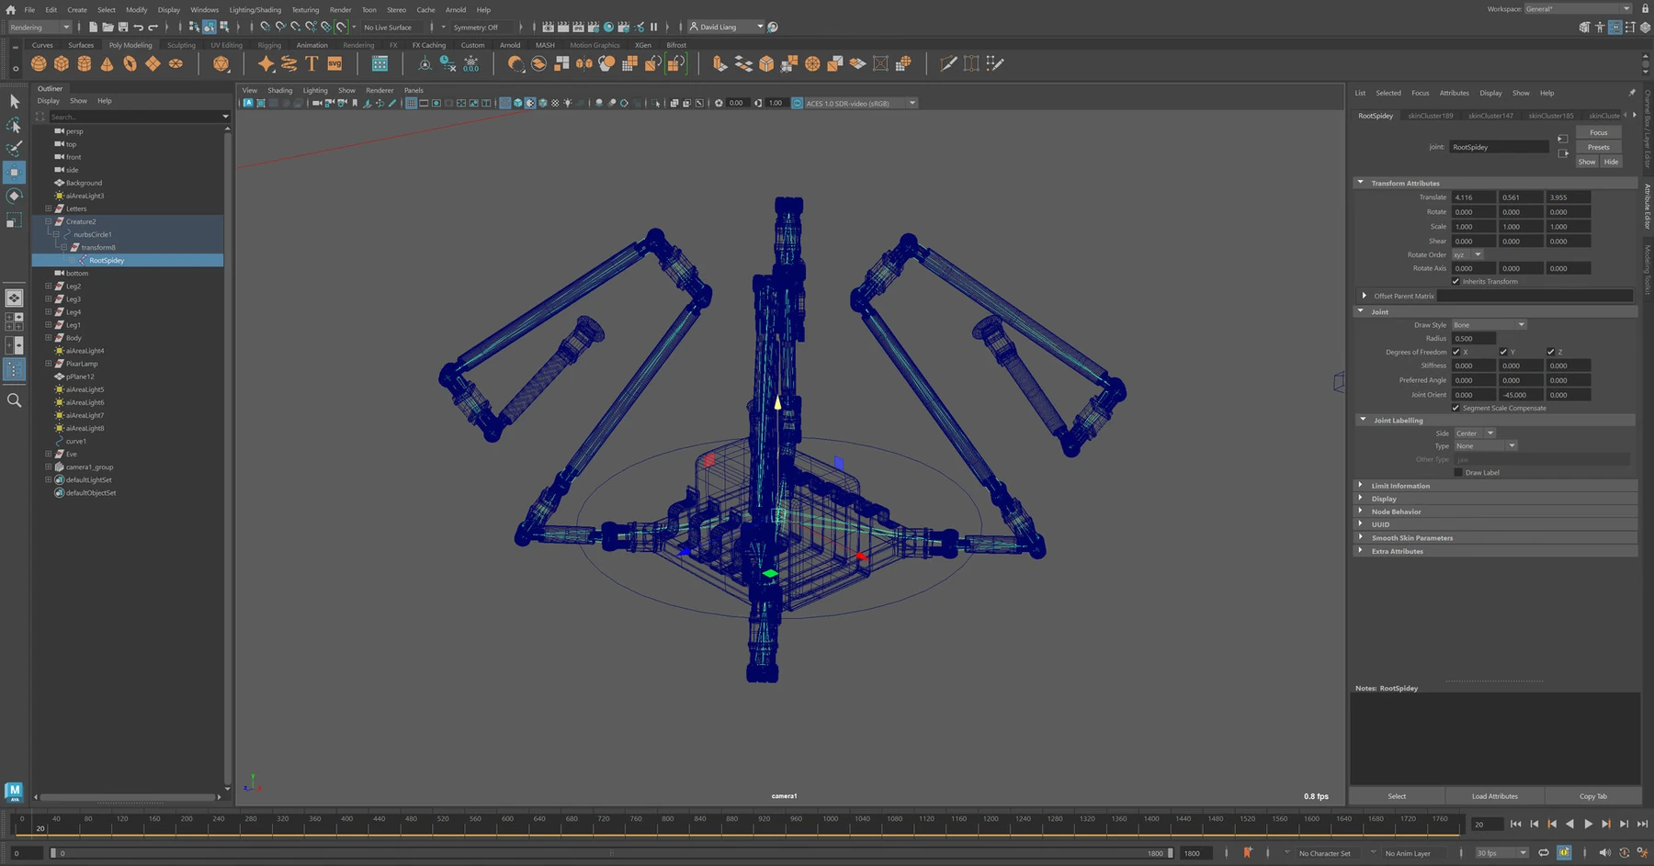Image resolution: width=1654 pixels, height=866 pixels.
Task: Go to start of playback range
Action: (1515, 824)
